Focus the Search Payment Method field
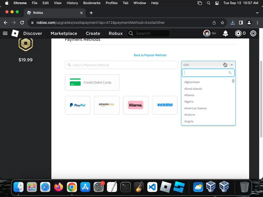The height and width of the screenshot is (197, 263). click(x=121, y=65)
